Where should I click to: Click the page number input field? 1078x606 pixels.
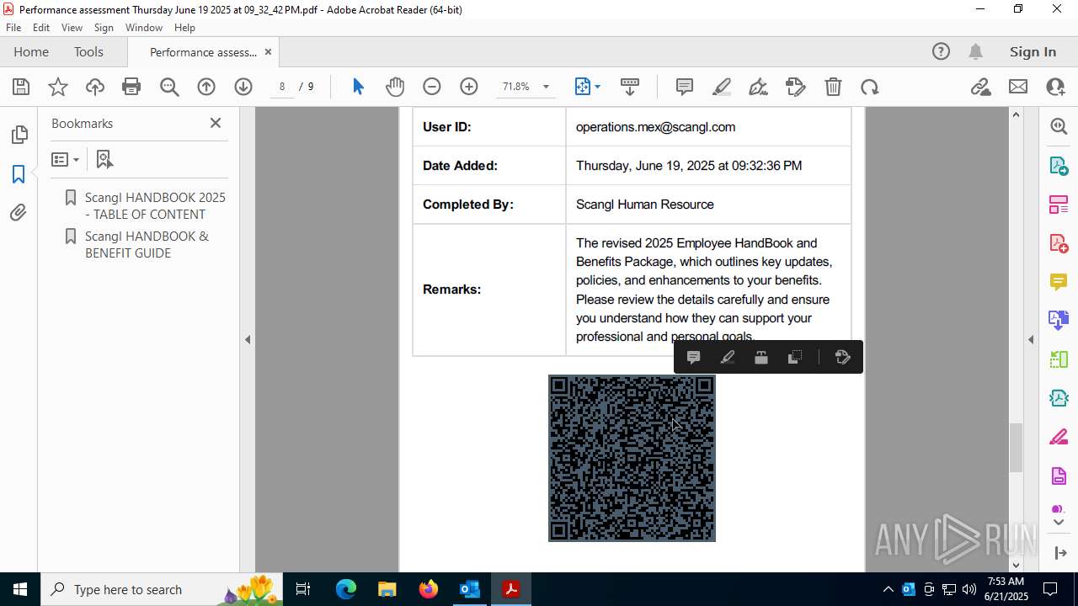(282, 87)
